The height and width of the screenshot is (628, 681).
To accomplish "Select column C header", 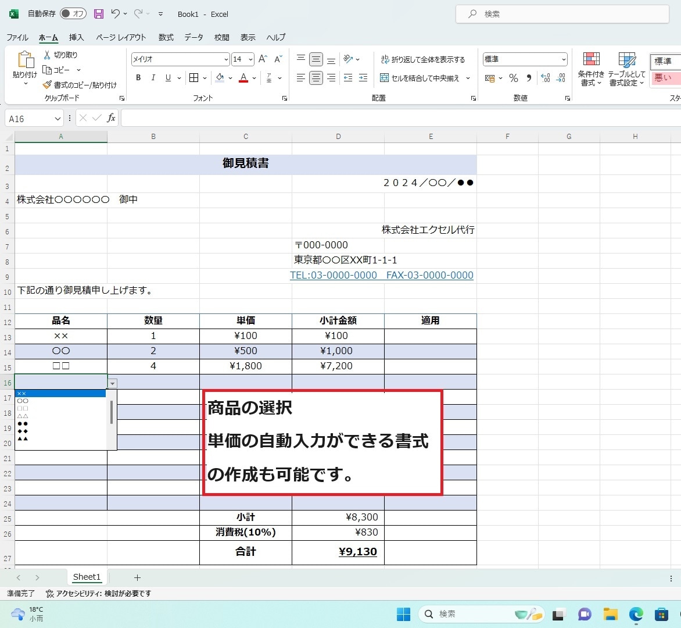I will 246,137.
